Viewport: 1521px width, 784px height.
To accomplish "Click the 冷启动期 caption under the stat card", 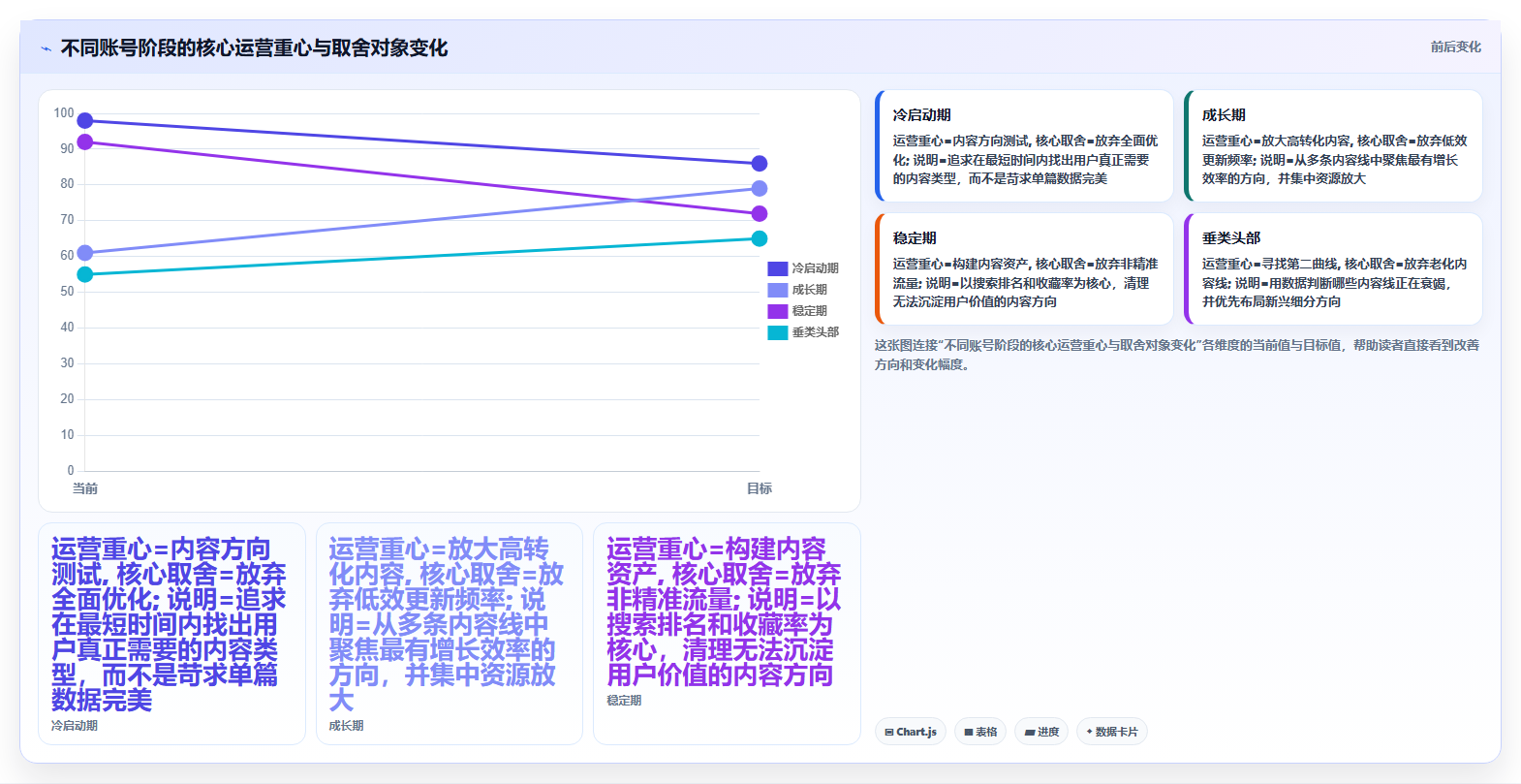I will tap(75, 726).
